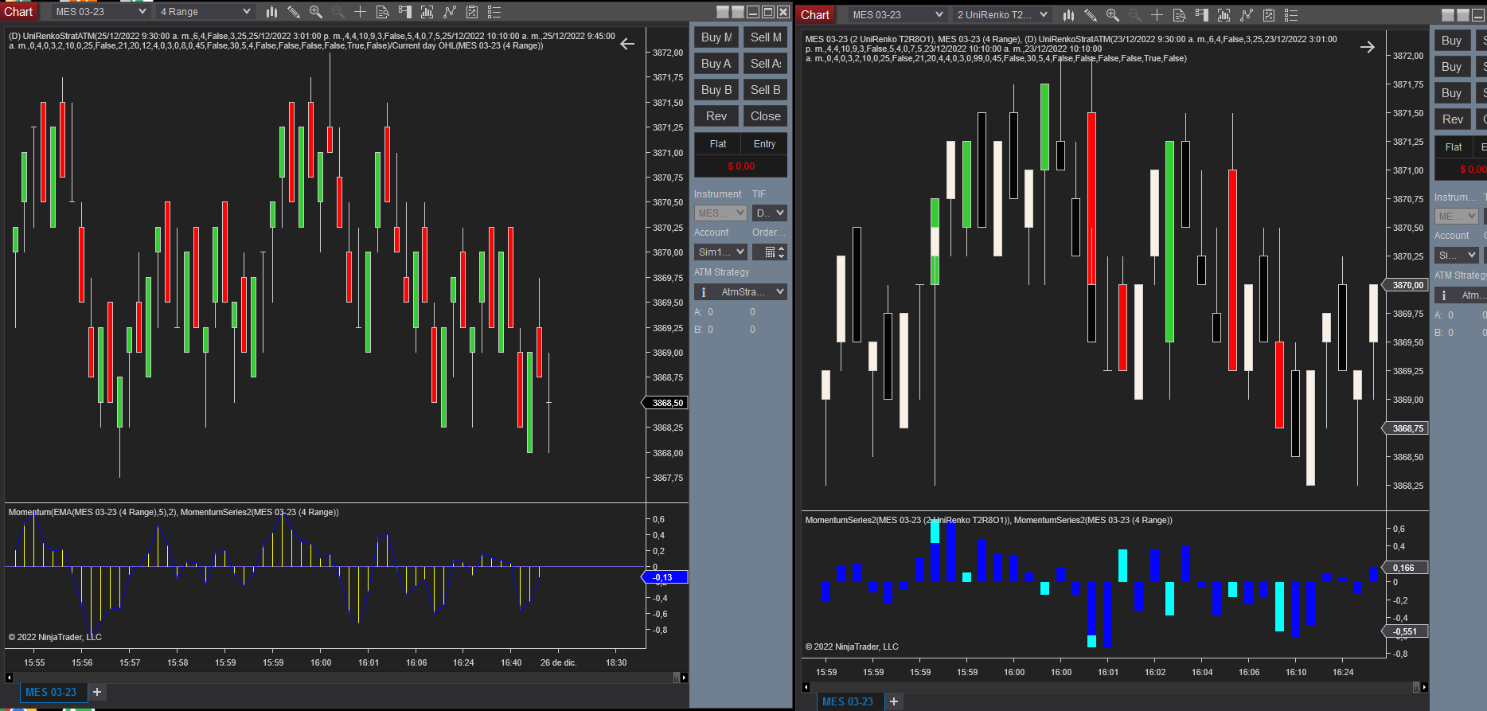
Task: Activate crosshair cursor in right chart
Action: 1157,15
